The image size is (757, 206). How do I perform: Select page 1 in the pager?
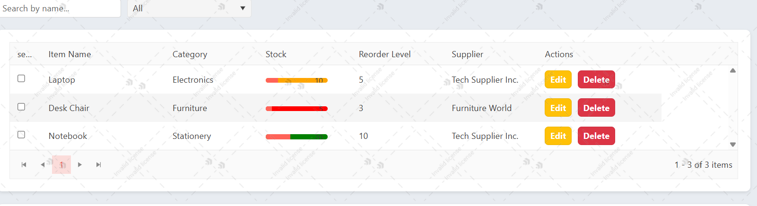(x=61, y=165)
